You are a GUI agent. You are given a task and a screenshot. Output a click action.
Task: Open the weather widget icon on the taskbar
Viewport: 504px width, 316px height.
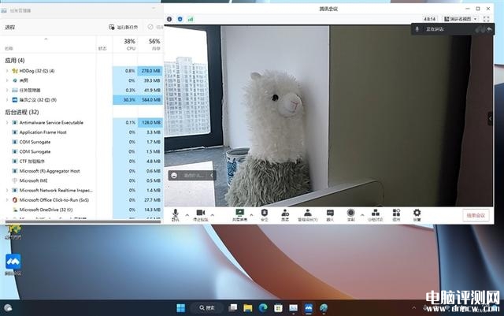coord(8,308)
